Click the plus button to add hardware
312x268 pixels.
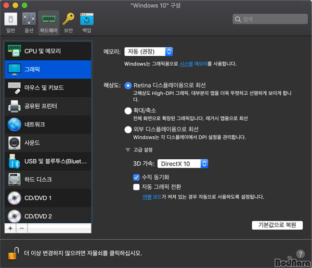[x=10, y=228]
